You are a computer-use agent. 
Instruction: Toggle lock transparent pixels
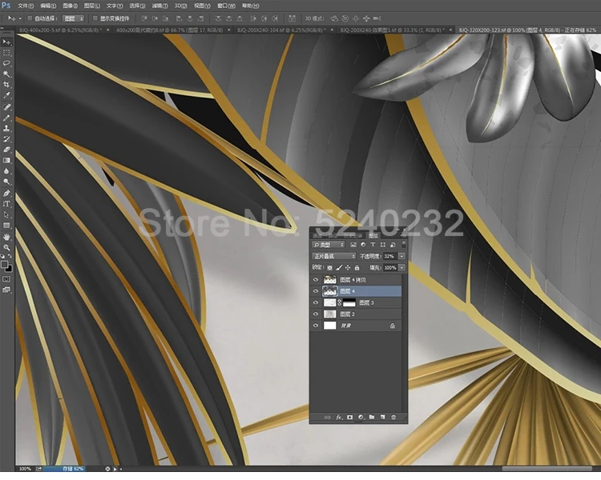pyautogui.click(x=329, y=268)
